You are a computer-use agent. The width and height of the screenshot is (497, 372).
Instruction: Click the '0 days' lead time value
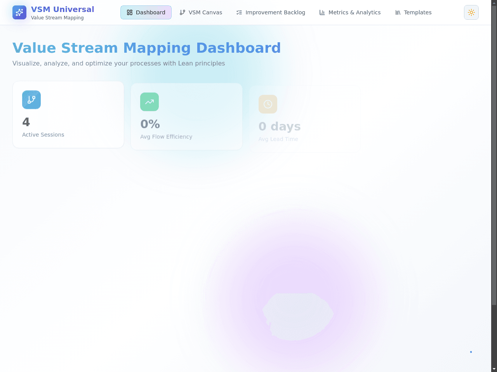click(280, 126)
